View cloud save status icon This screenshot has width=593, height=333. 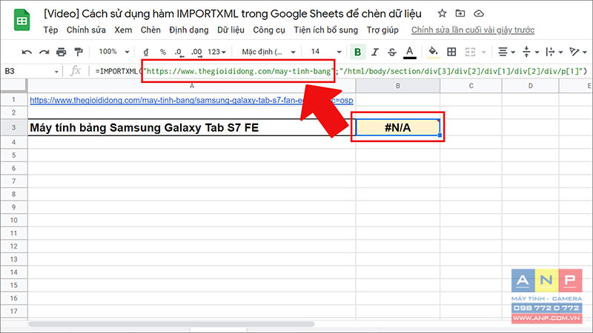pos(478,13)
